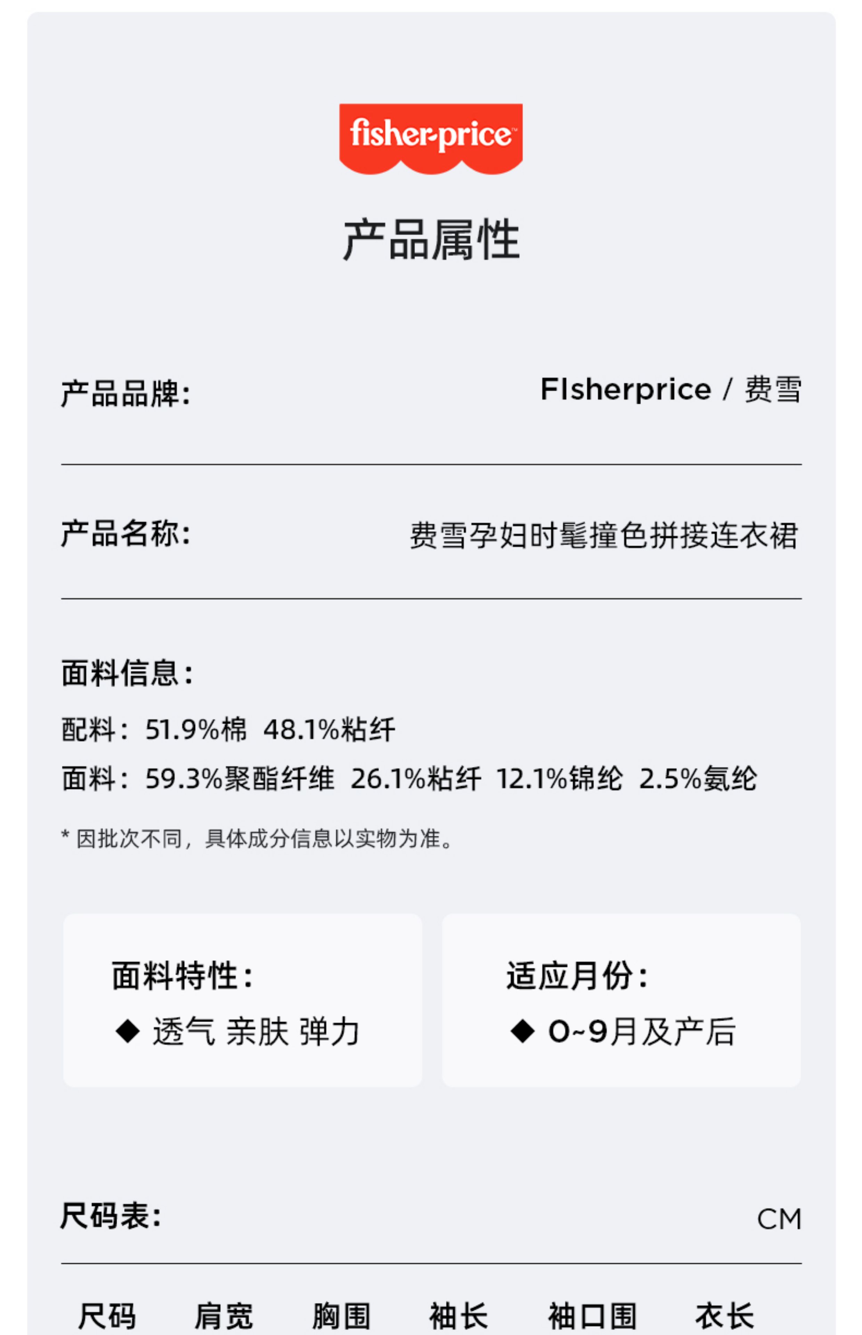Open the 面料特性 card
This screenshot has width=862, height=1335.
(242, 1000)
